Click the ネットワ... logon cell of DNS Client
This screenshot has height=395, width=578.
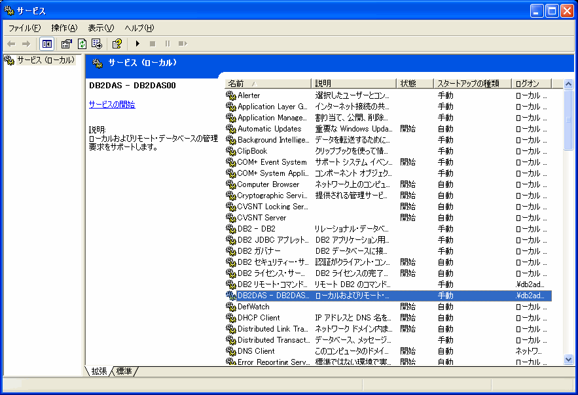click(529, 351)
